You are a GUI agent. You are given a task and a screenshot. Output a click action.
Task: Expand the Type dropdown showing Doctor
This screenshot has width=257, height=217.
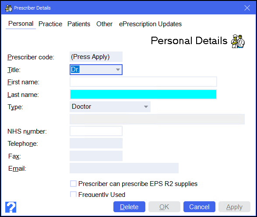[x=146, y=107]
